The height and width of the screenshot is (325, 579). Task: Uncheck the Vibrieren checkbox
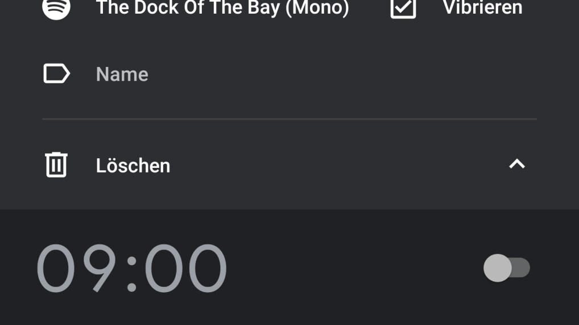tap(403, 7)
